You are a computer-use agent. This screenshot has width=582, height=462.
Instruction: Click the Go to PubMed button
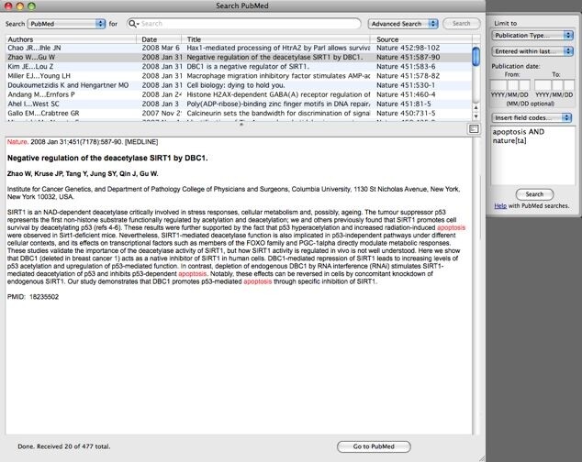point(374,446)
